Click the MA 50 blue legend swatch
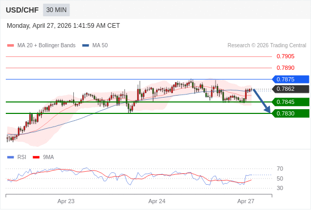This screenshot has height=210, width=311. tap(85, 46)
